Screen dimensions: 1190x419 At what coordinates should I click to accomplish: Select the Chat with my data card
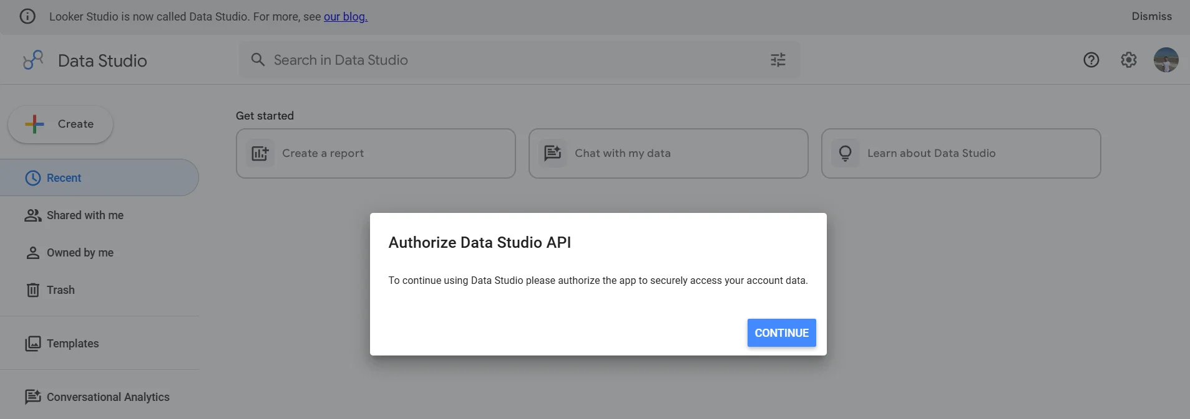668,153
